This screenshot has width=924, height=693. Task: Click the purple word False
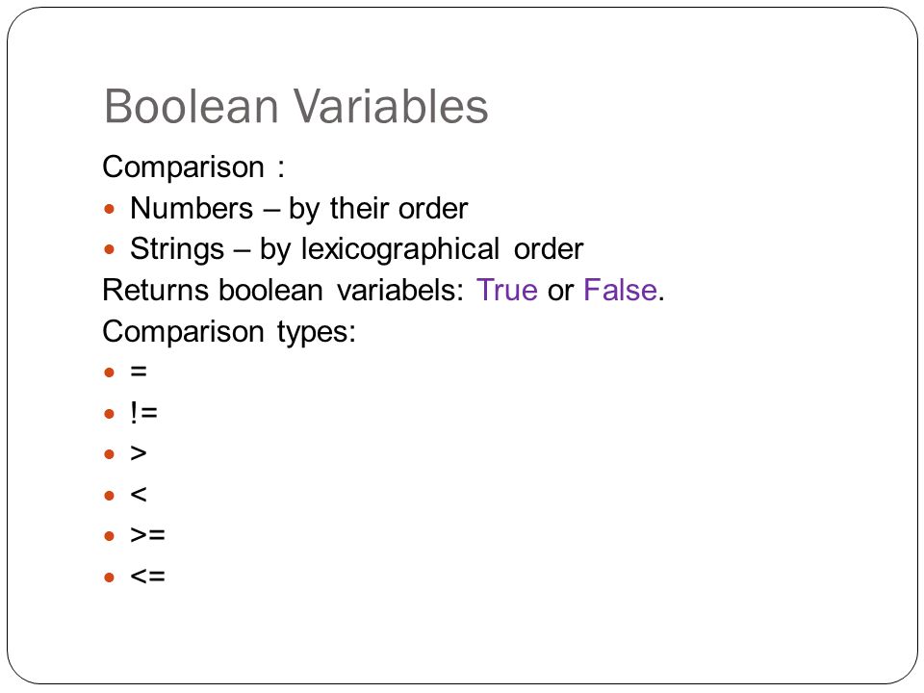tap(620, 290)
